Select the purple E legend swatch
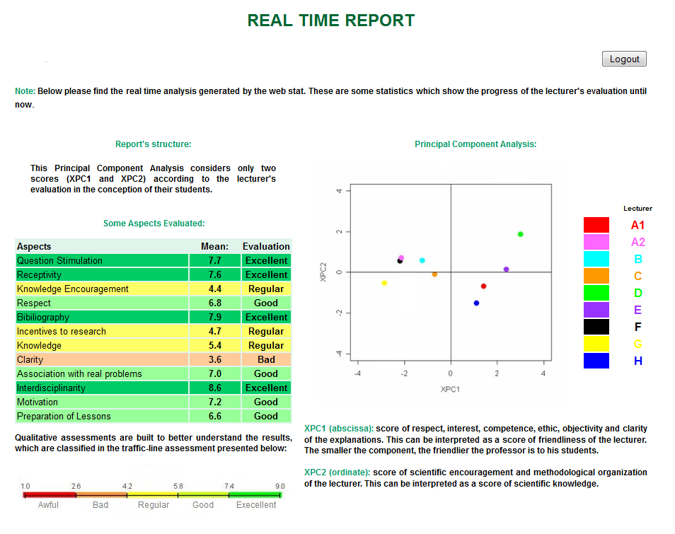The height and width of the screenshot is (534, 675). tap(596, 310)
